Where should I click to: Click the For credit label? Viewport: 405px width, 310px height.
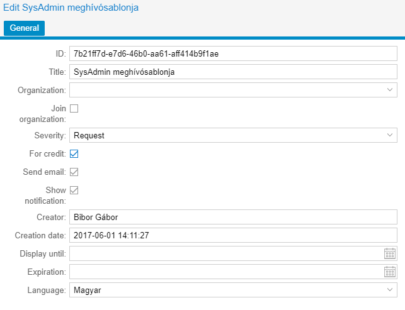pyautogui.click(x=47, y=153)
